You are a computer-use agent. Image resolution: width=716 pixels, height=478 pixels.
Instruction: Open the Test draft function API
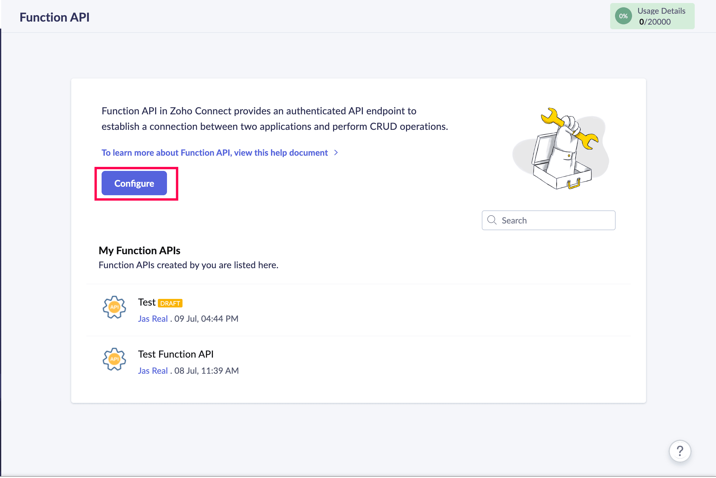(147, 302)
